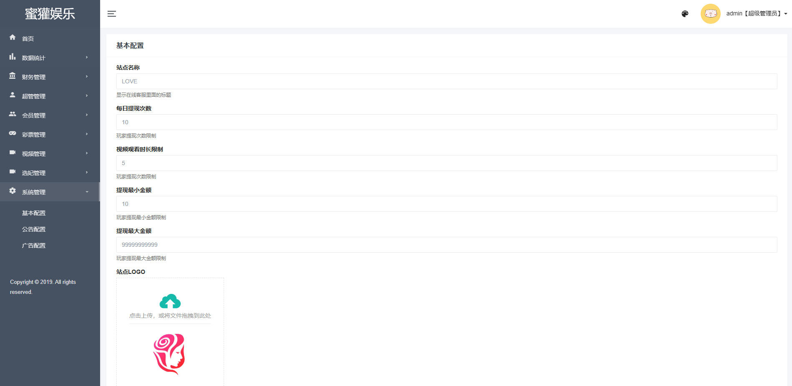Select the 基本配置 submenu item
The image size is (792, 386).
34,213
